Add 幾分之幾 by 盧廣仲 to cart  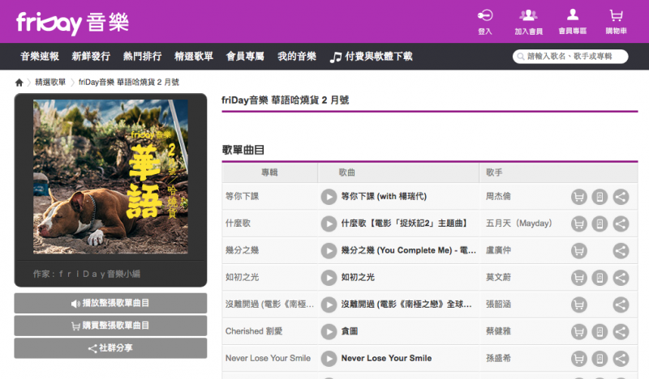tap(579, 250)
